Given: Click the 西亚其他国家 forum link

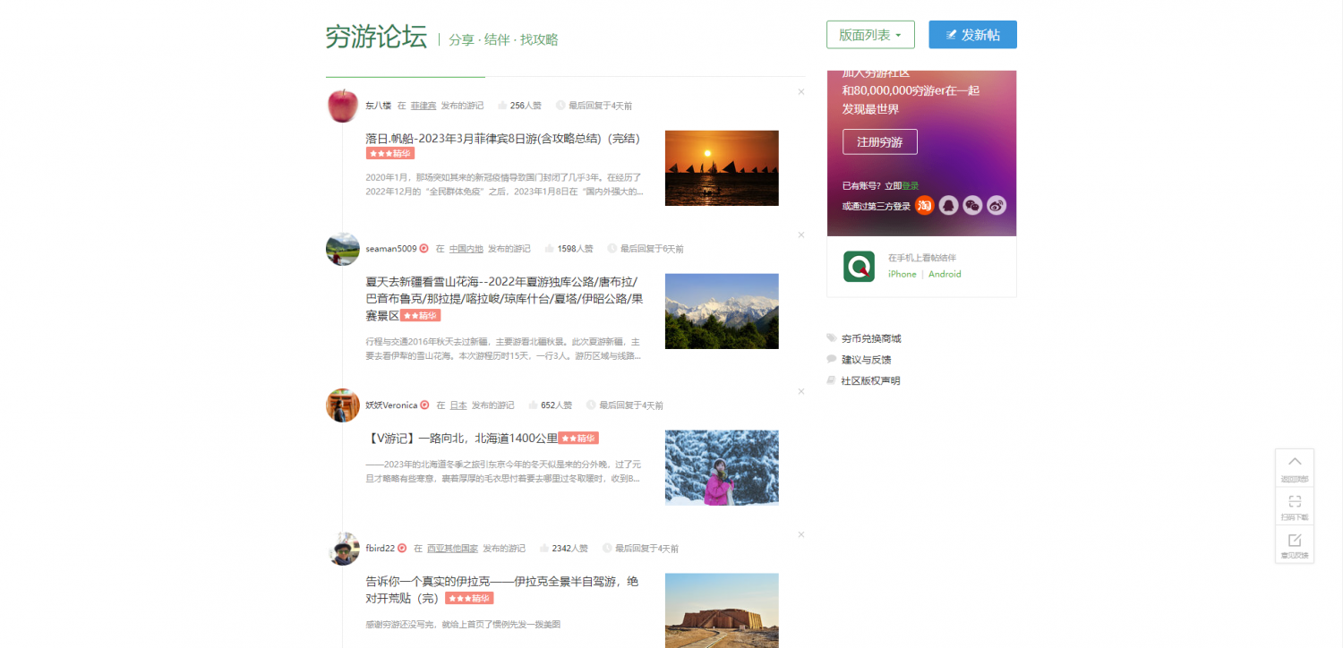Looking at the screenshot, I should point(452,549).
